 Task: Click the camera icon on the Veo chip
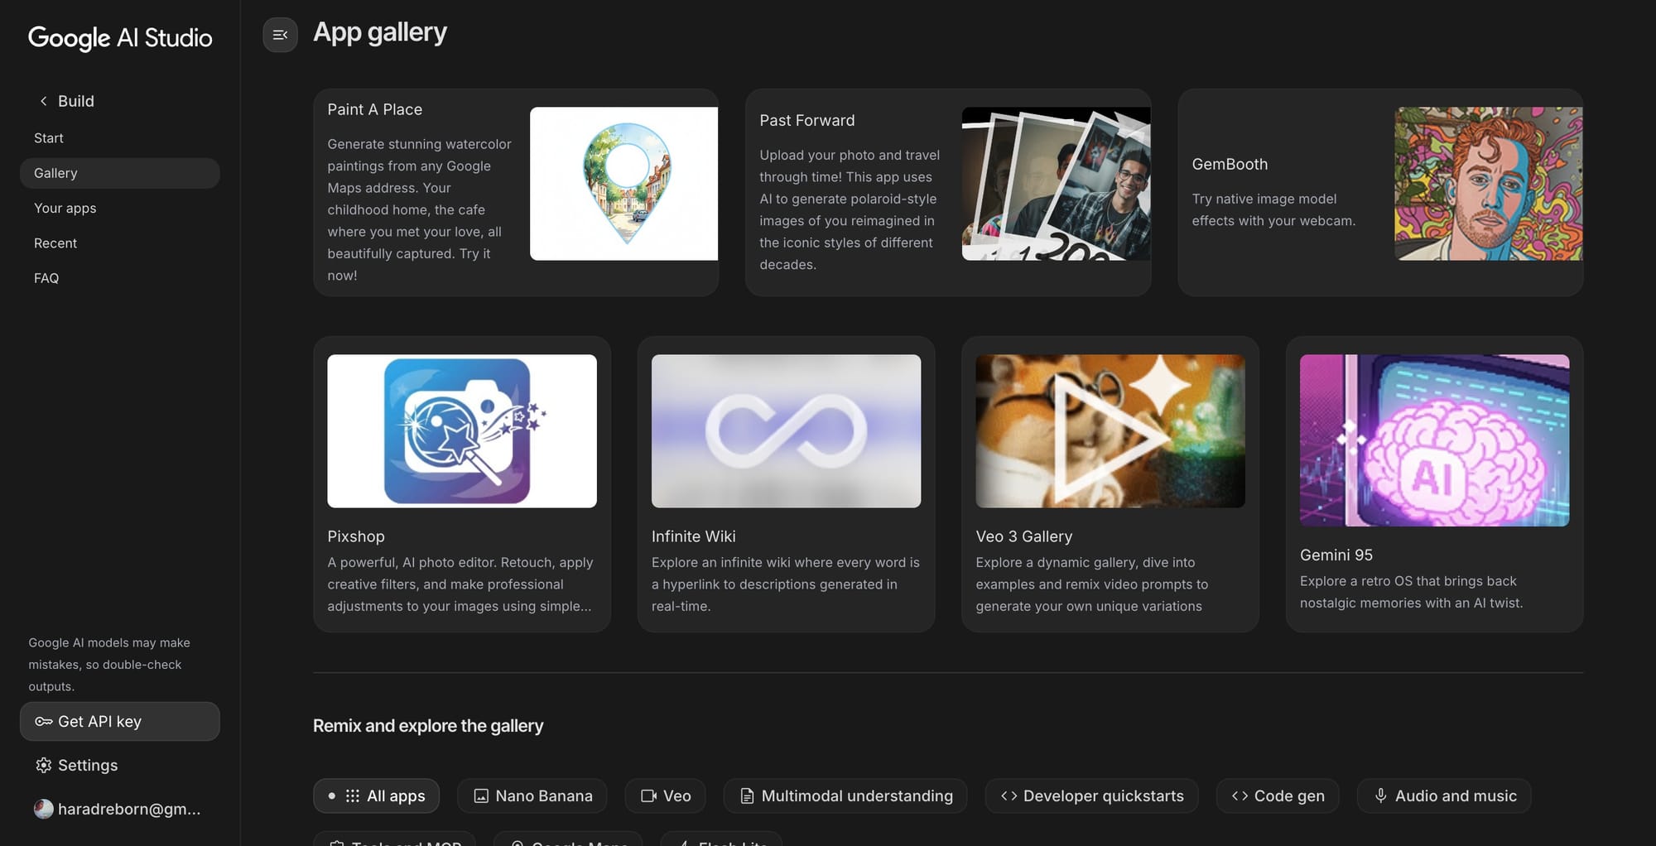point(647,796)
